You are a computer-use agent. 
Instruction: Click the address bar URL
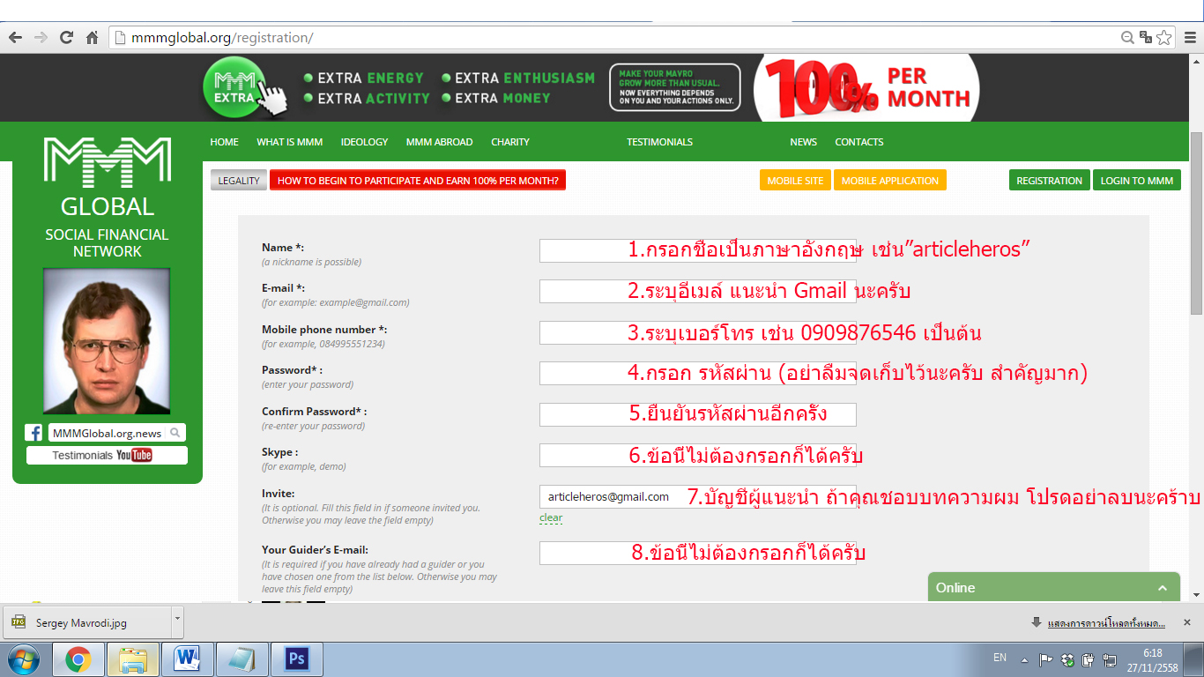point(221,38)
